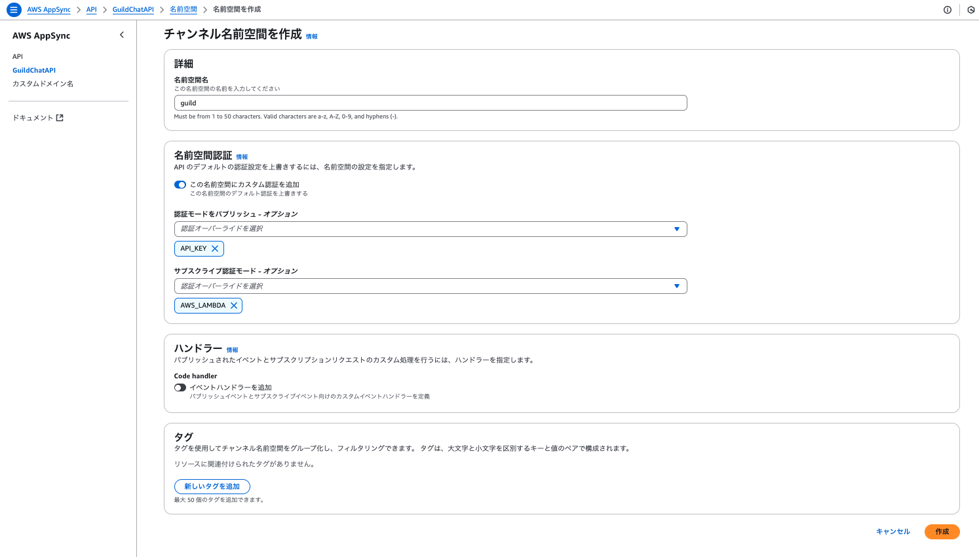Click the 名前空間を作成 breadcrumb text
The image size is (979, 557).
tap(237, 10)
